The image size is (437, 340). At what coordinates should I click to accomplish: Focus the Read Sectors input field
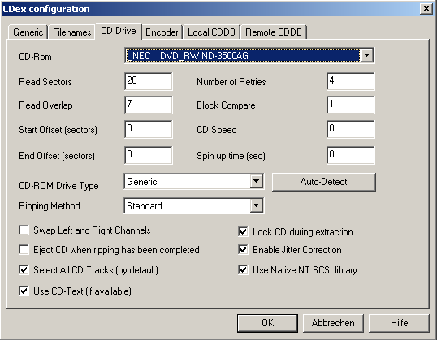pyautogui.click(x=149, y=81)
